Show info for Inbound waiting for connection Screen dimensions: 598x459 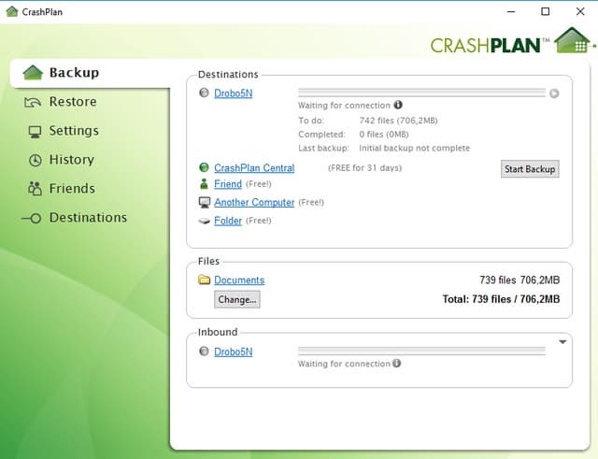[x=396, y=364]
